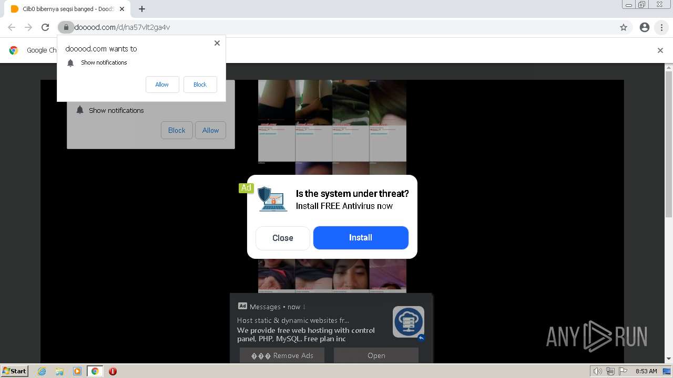Screen dimensions: 673x378
Task: Click Install on the antivirus ad
Action: 361,238
